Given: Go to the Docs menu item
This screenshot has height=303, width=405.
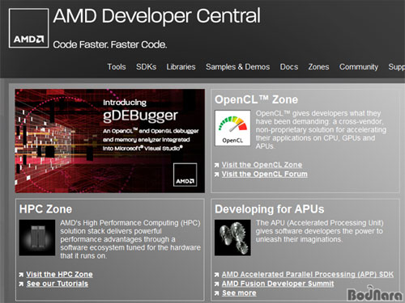Looking at the screenshot, I should tap(289, 67).
